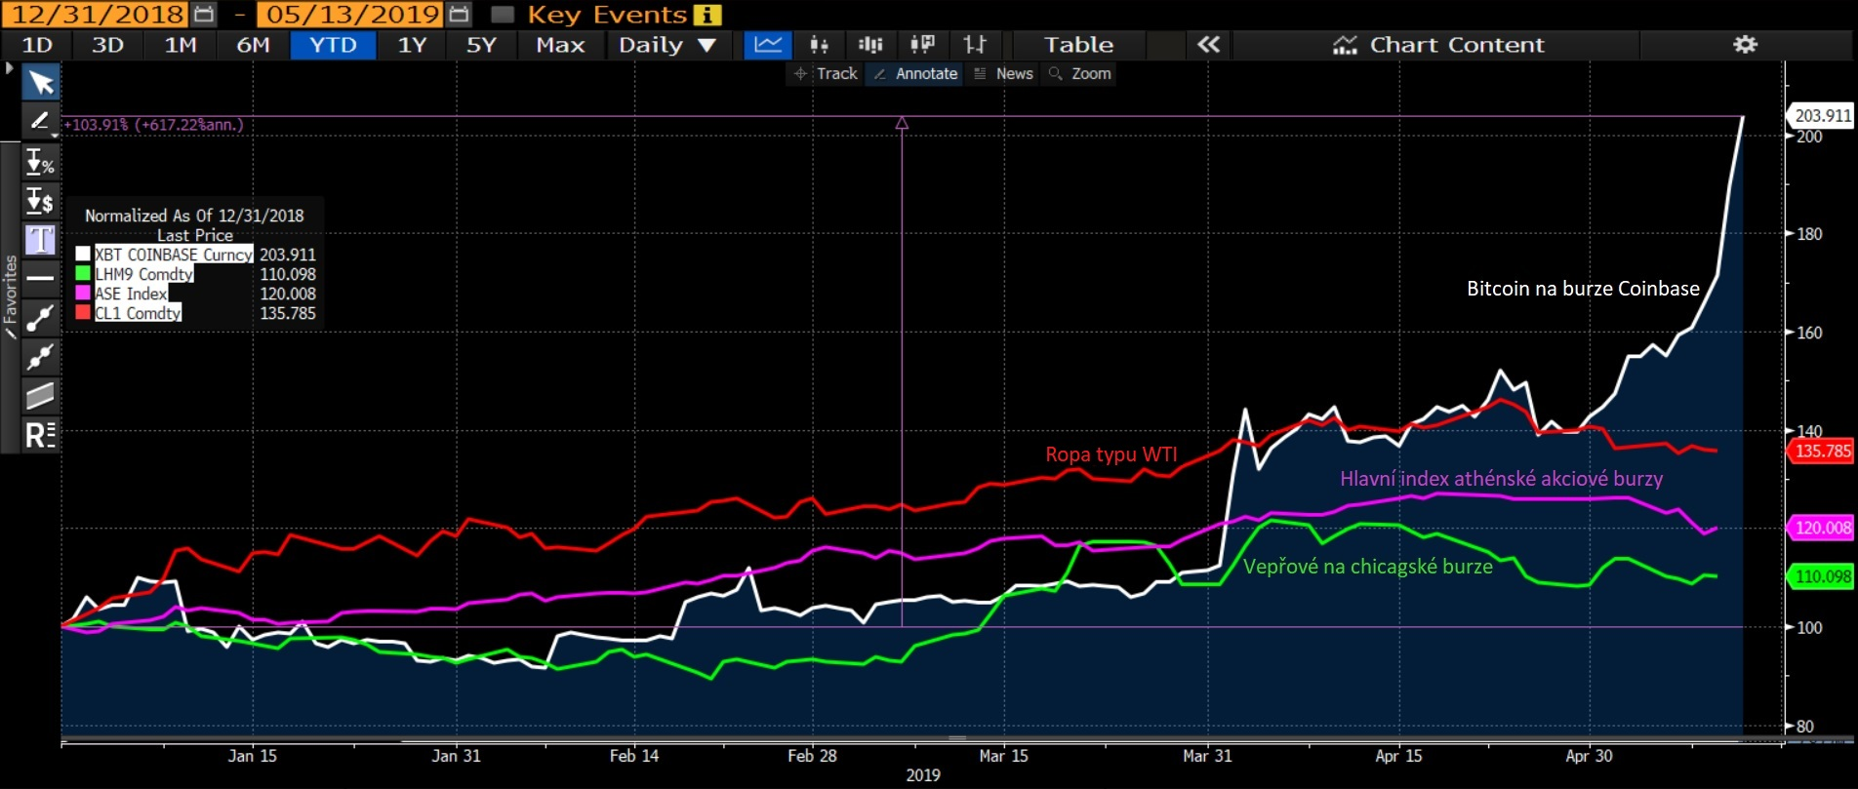The width and height of the screenshot is (1858, 789).
Task: Open Chart Content panel
Action: pos(1438,45)
